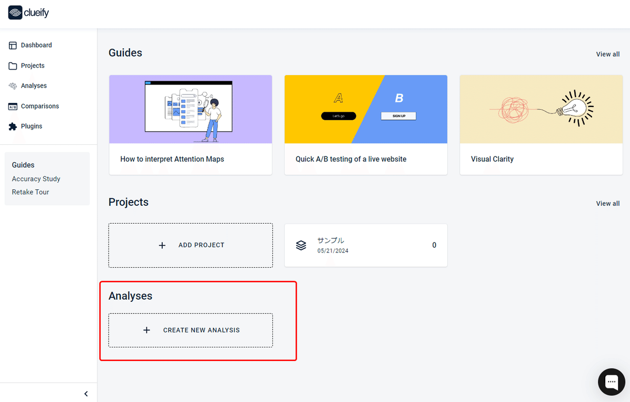Open Guides in the sidebar submenu
The image size is (630, 402).
[x=23, y=165]
